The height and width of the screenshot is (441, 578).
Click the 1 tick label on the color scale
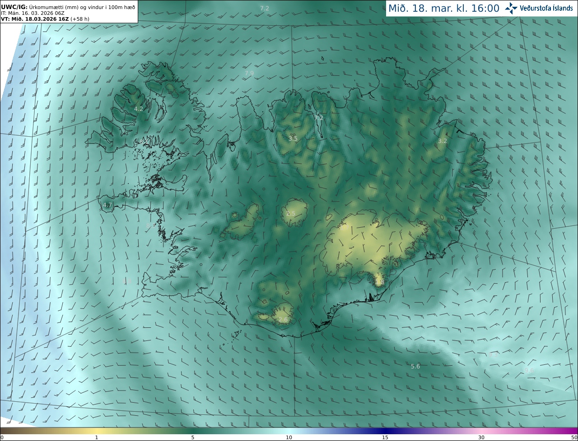pos(97,437)
